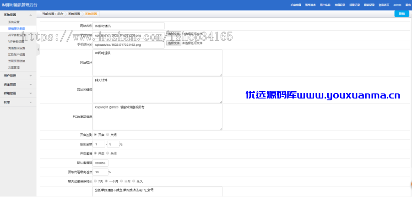Go to 提现记录 in top navigation
The image size is (412, 197).
point(354,5)
